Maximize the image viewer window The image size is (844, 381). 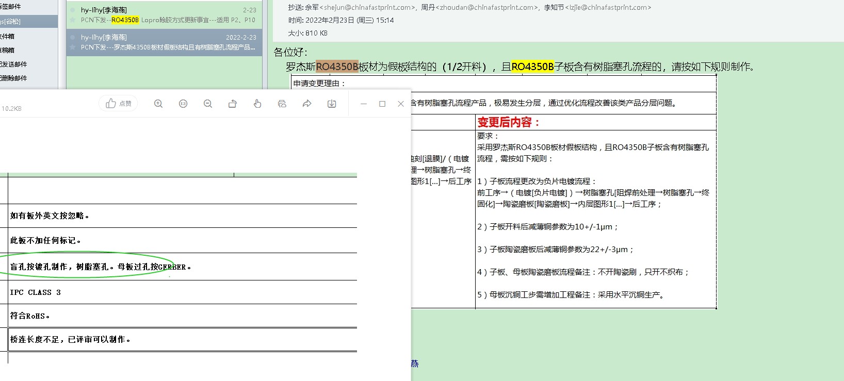(x=382, y=104)
